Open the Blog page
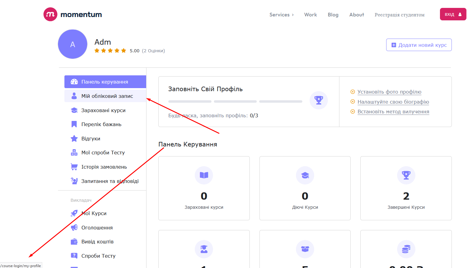Image resolution: width=467 pixels, height=268 pixels. point(333,15)
